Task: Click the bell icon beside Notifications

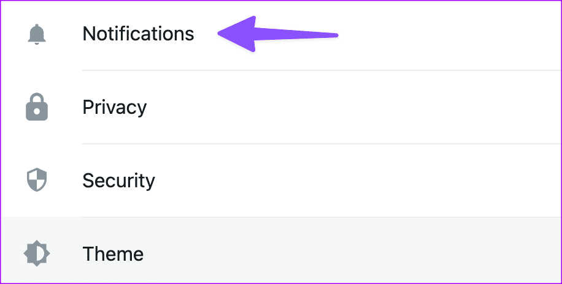Action: click(37, 35)
